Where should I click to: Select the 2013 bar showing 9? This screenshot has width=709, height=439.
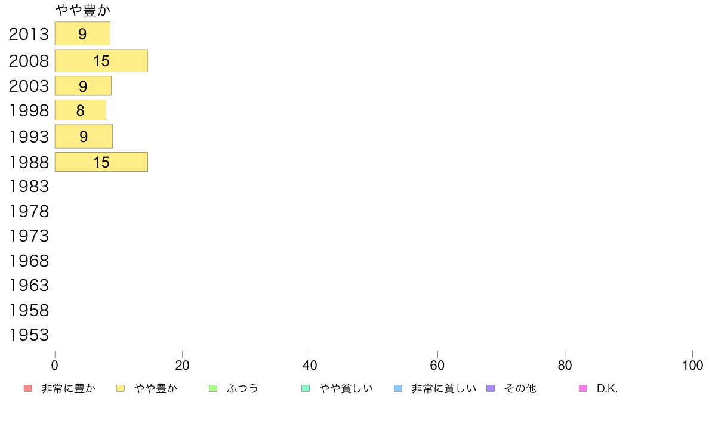coord(82,33)
